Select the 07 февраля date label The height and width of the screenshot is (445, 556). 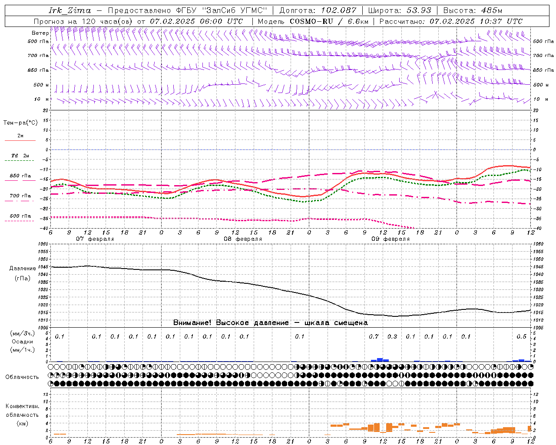(x=95, y=239)
